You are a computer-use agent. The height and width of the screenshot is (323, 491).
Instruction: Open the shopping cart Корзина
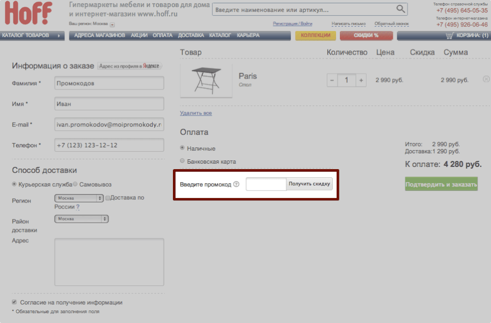[x=467, y=35]
